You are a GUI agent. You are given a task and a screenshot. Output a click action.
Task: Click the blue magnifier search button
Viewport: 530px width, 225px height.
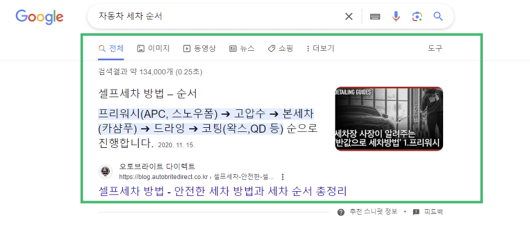pyautogui.click(x=438, y=16)
